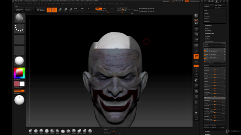241x135 pixels.
Task: Click the Move view icon on right shelf
Action: click(x=196, y=81)
